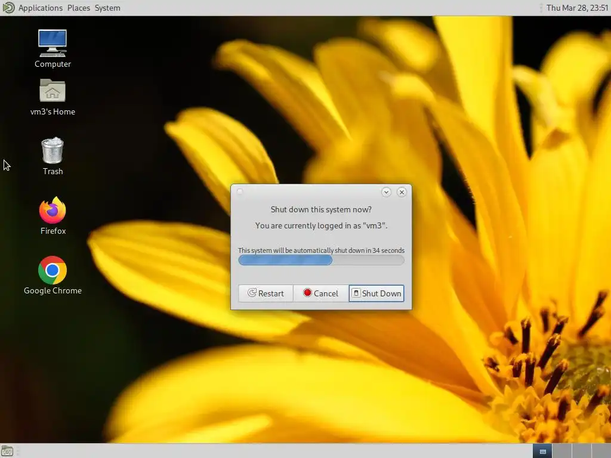611x458 pixels.
Task: Click the MATE logo in the top panel
Action: [x=8, y=8]
